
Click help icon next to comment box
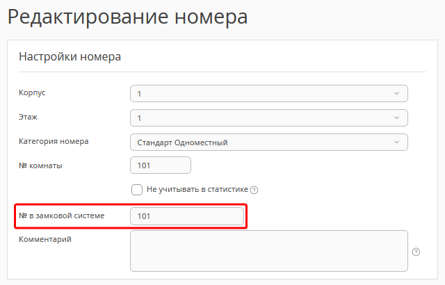pos(416,252)
